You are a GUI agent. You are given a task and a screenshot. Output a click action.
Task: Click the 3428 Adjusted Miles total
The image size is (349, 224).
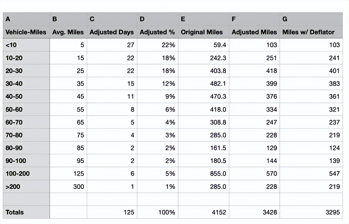pyautogui.click(x=254, y=212)
